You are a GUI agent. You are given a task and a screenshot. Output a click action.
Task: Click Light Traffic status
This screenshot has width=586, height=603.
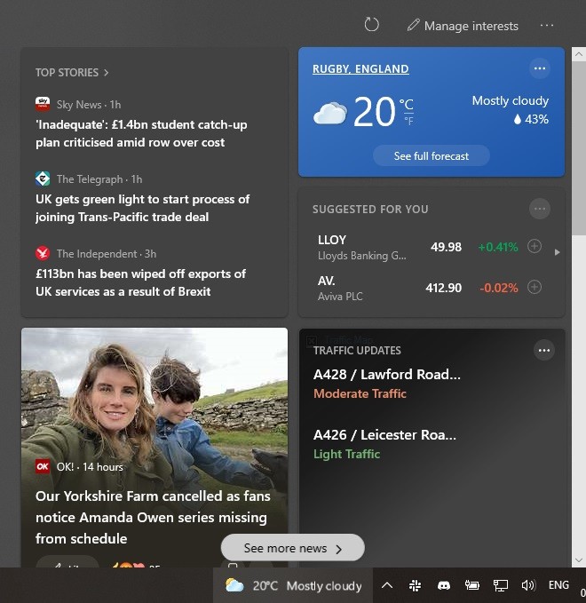coord(347,454)
